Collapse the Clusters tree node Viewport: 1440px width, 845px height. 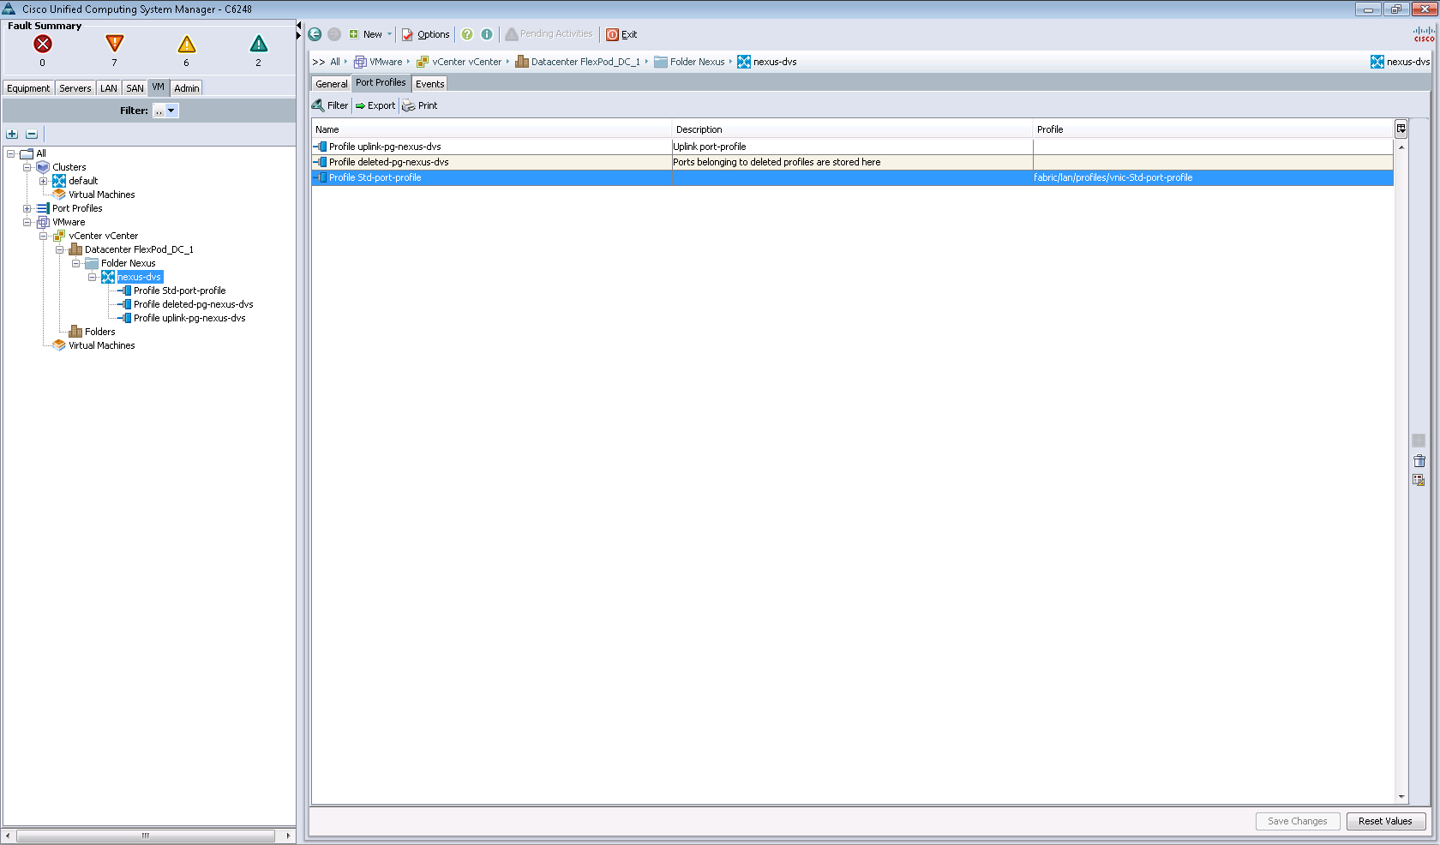click(27, 167)
